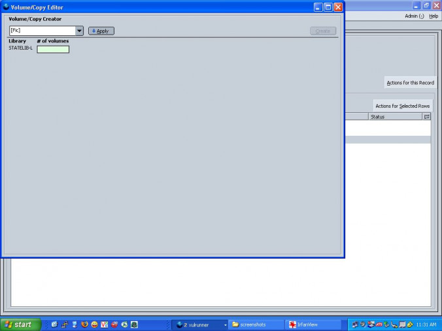Click the gray monitor display tray icon
The height and width of the screenshot is (331, 442).
tap(402, 324)
